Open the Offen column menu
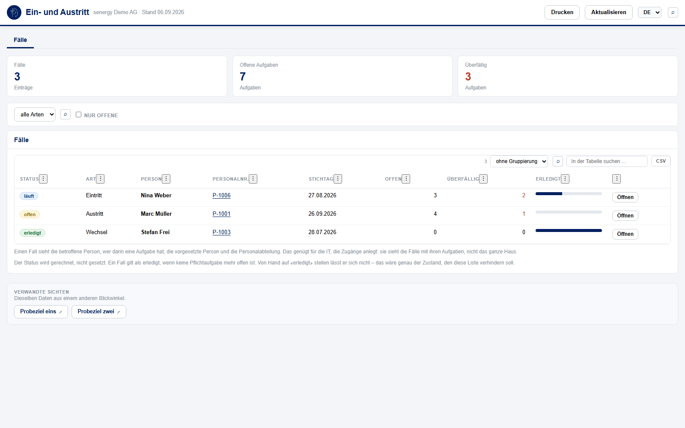Viewport: 685px width, 428px height. [406, 179]
